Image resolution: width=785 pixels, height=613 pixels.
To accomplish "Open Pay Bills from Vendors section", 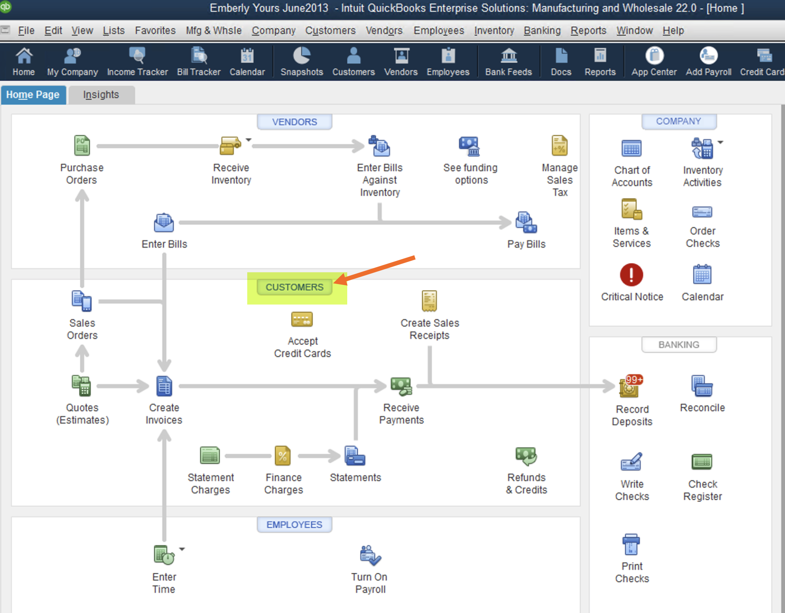I will click(526, 223).
